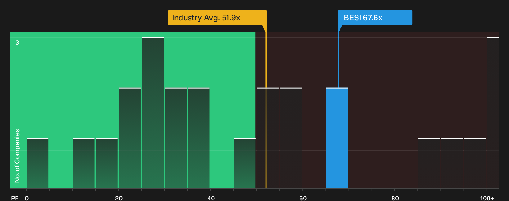Click the bar at PE 15-20

(107, 163)
